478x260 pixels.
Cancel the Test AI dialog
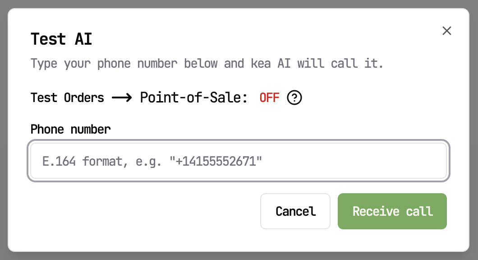click(x=295, y=211)
